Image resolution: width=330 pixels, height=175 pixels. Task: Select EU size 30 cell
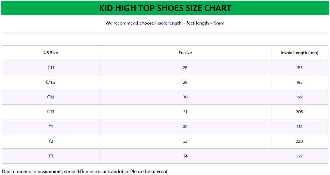pos(185,97)
